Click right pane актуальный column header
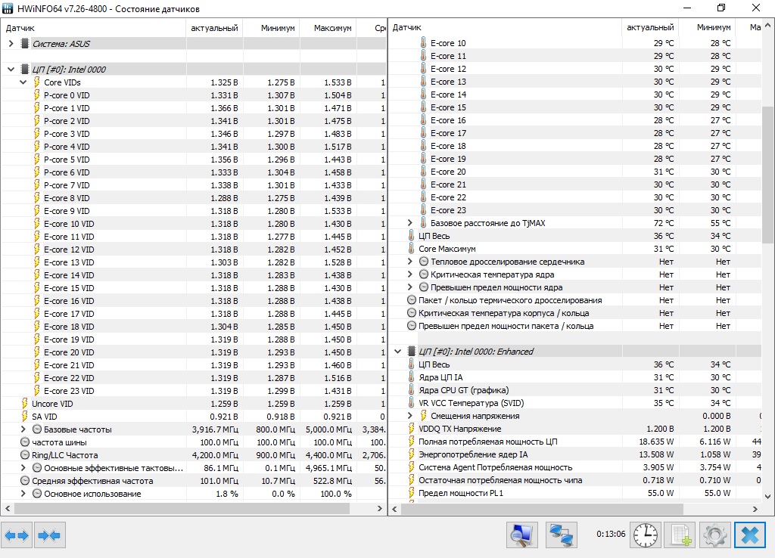This screenshot has width=775, height=558. point(650,28)
